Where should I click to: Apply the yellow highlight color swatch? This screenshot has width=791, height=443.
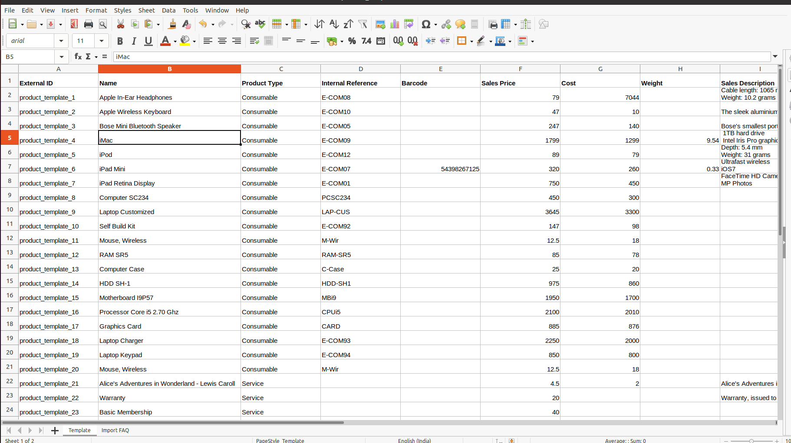[185, 41]
